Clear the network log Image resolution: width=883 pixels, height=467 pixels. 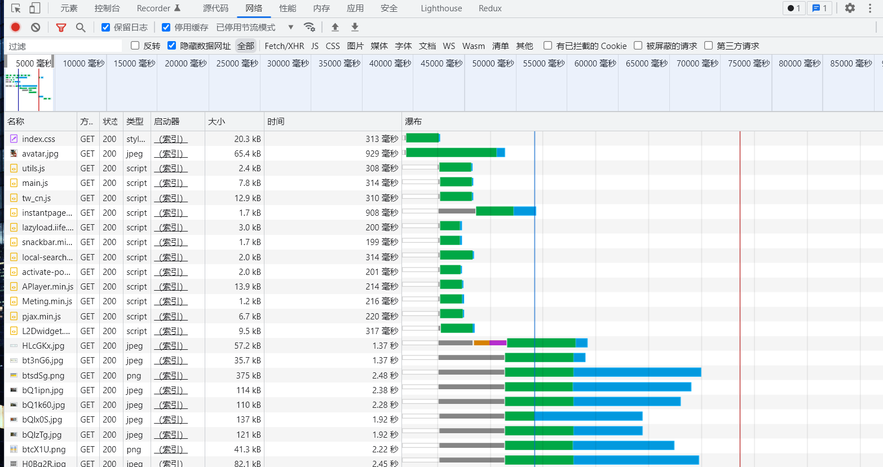[x=36, y=27]
